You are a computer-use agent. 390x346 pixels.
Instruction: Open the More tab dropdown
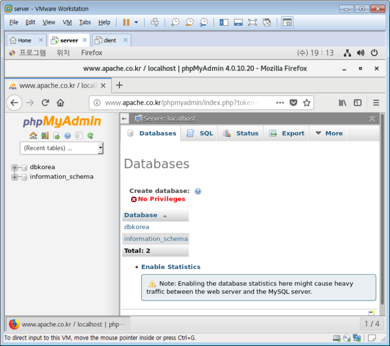pos(329,133)
